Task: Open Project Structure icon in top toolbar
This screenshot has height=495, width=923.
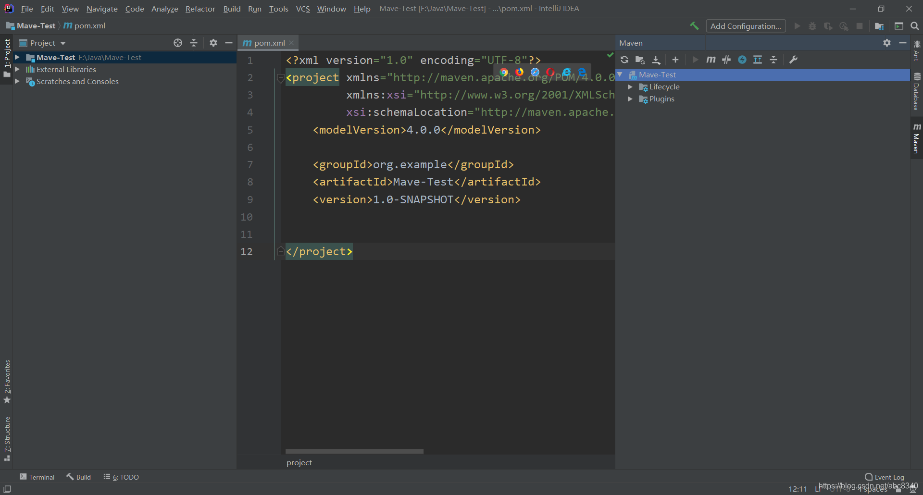Action: point(879,26)
